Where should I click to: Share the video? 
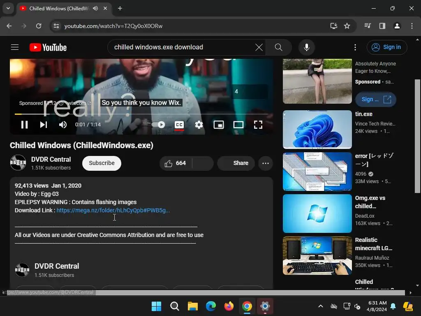(x=236, y=163)
